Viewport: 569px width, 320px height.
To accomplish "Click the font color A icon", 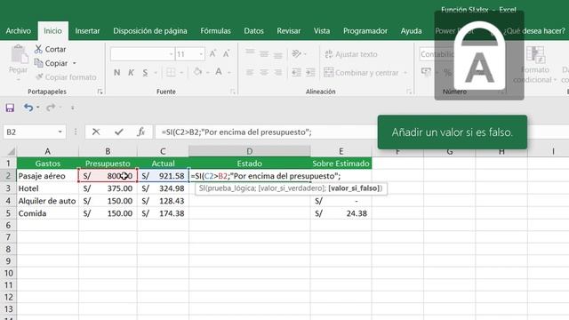I will pos(219,72).
